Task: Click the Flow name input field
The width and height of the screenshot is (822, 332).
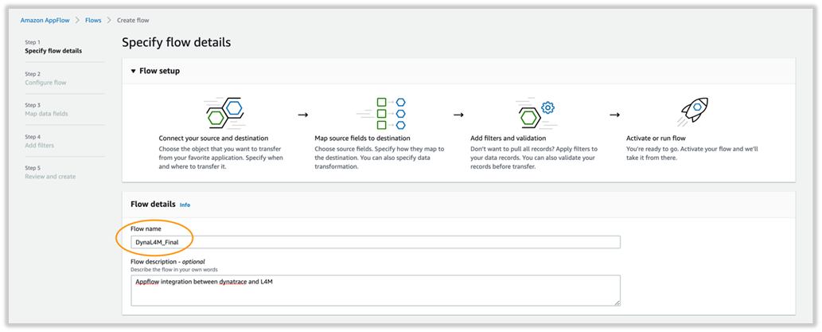Action: point(376,242)
